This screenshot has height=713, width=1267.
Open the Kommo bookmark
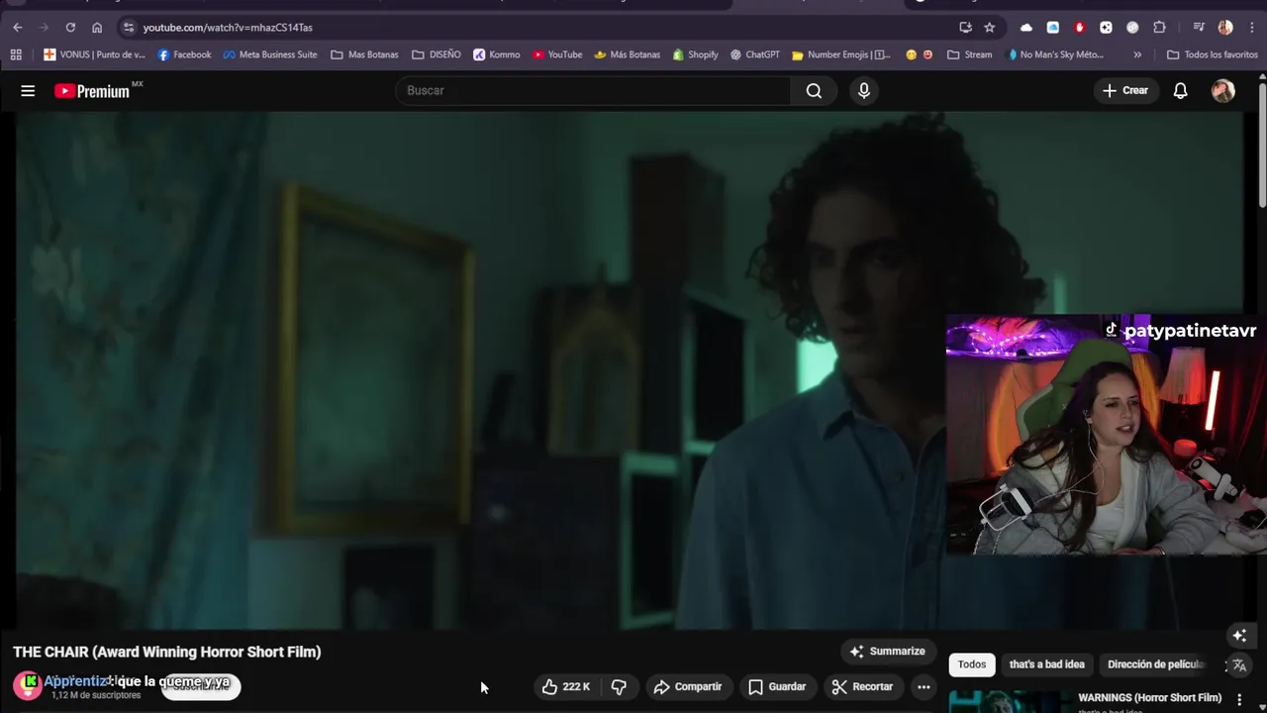[497, 54]
